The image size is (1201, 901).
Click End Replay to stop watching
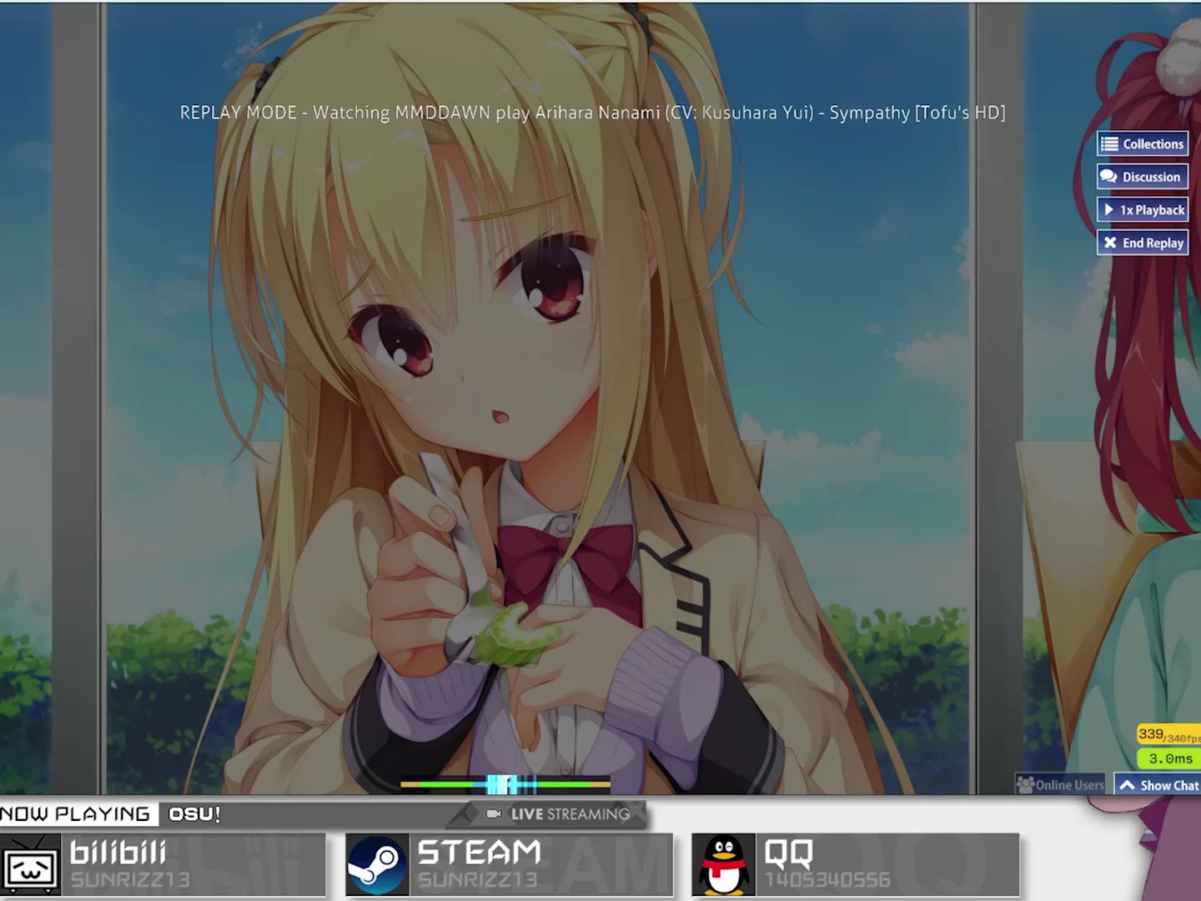click(x=1143, y=243)
